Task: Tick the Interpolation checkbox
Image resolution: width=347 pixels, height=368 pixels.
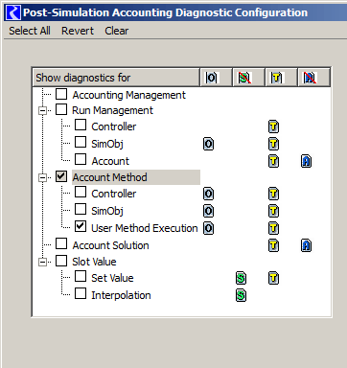Action: point(81,293)
